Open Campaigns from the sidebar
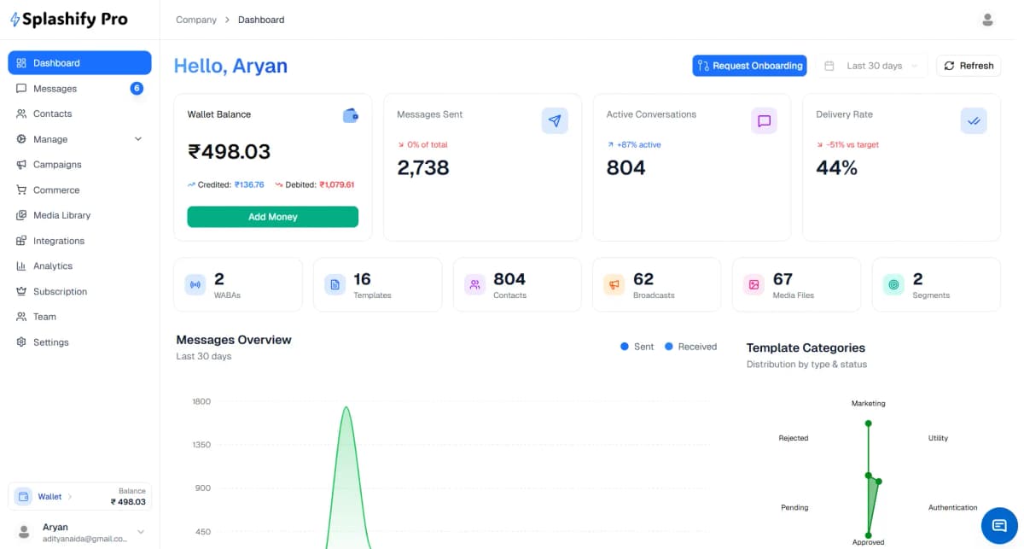Image resolution: width=1024 pixels, height=549 pixels. point(55,164)
